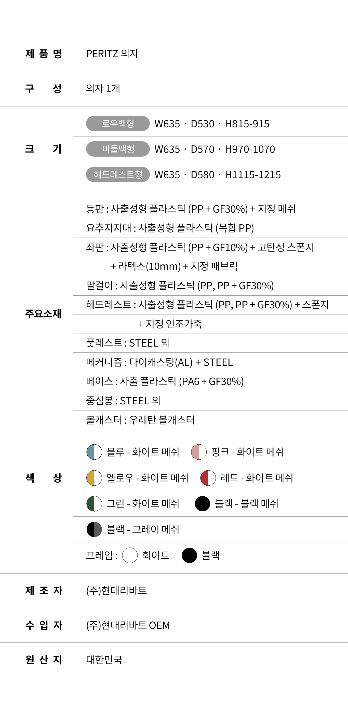The image size is (348, 713).
Task: Click the H1115-1215 headrest dimensions text
Action: pos(253,175)
